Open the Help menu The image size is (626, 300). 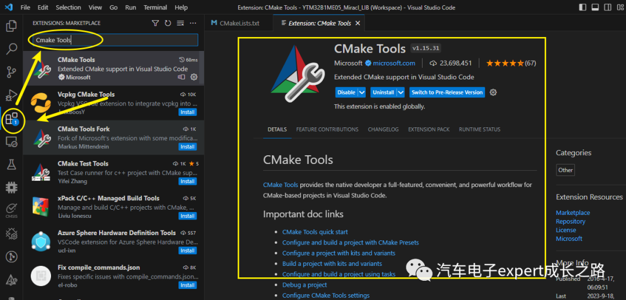pyautogui.click(x=181, y=8)
